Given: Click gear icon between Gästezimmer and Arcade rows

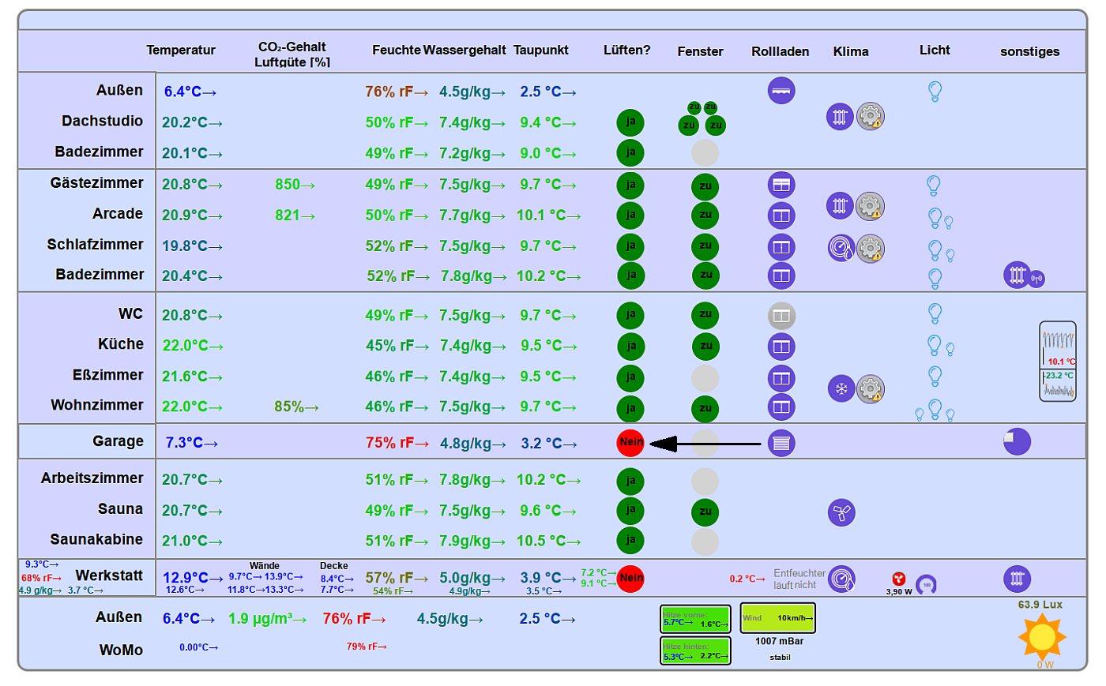Looking at the screenshot, I should click(870, 206).
